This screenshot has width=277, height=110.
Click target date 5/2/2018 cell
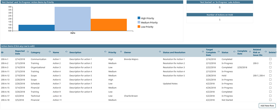click(x=210, y=96)
